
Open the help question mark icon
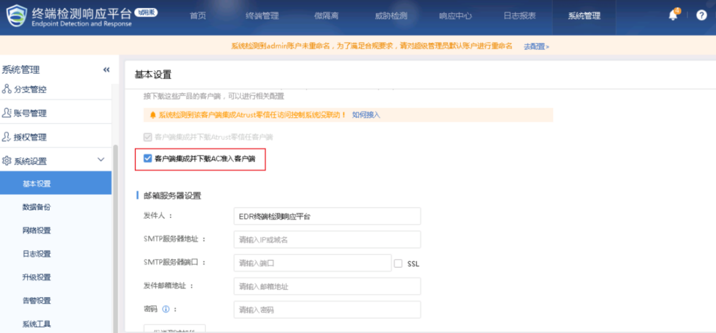pyautogui.click(x=702, y=16)
